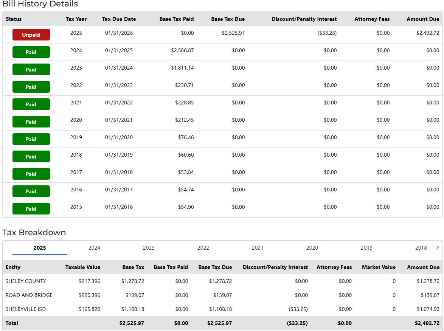
Task: Click the Paid badge for tax year 2020
Action: point(31,122)
